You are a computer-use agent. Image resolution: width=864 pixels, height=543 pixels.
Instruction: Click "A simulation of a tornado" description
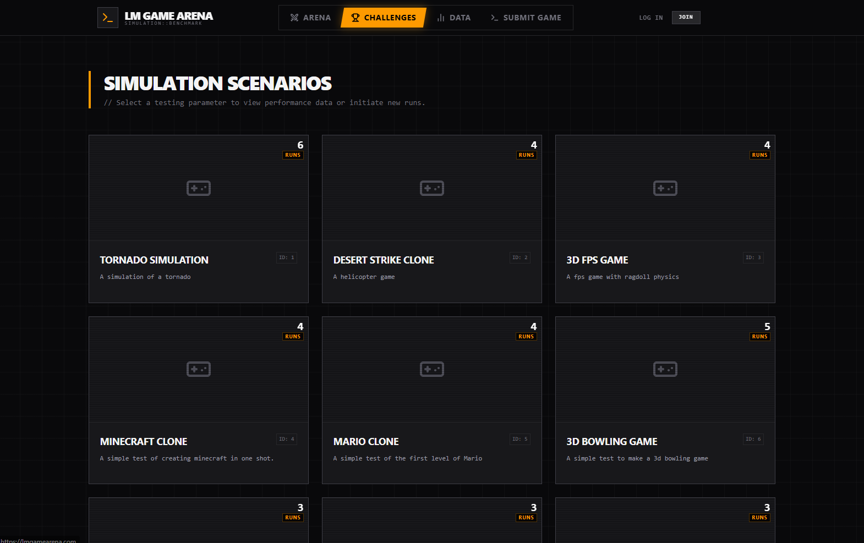[145, 277]
